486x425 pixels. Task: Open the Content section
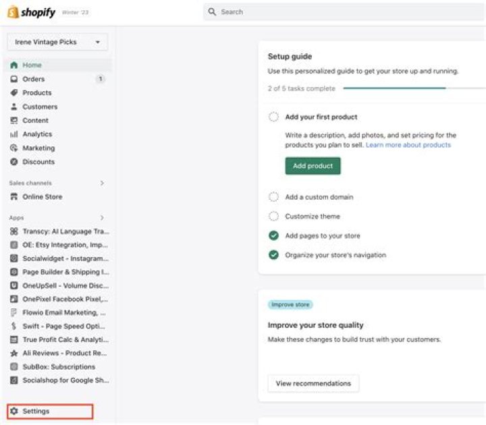35,120
